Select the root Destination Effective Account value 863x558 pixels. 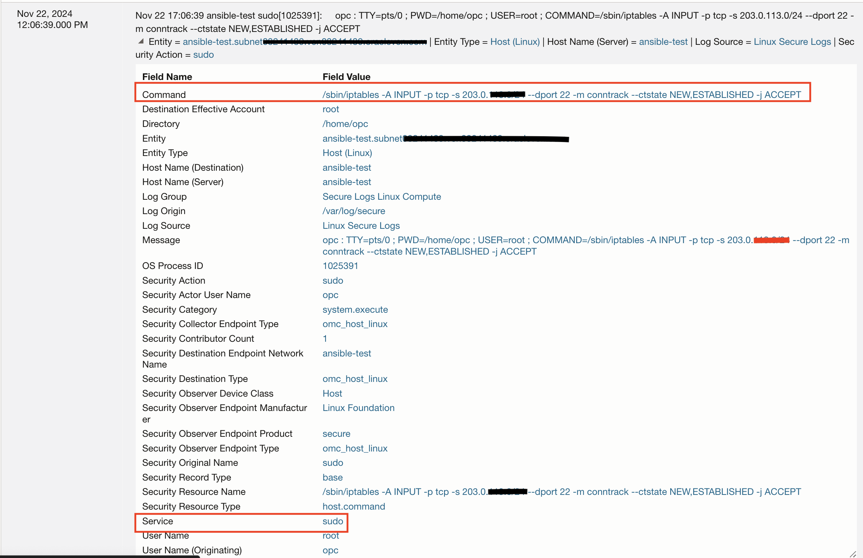[x=330, y=109]
